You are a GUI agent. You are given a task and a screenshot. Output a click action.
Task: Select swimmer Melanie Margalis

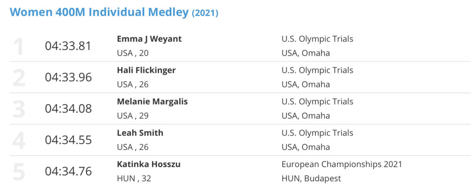[152, 101]
